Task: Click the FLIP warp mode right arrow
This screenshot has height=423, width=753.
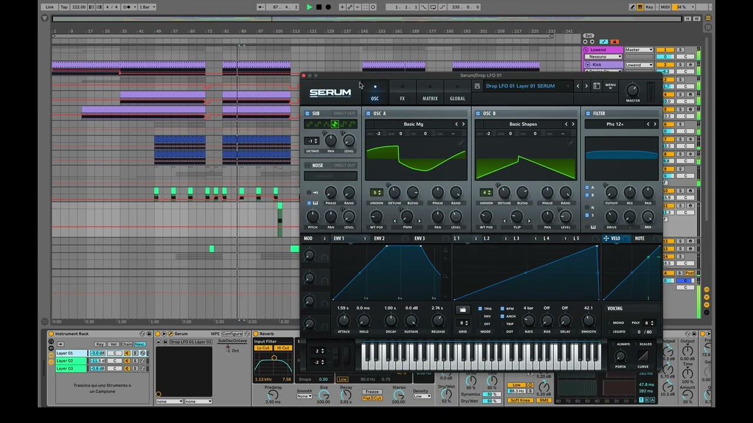Action: (528, 221)
